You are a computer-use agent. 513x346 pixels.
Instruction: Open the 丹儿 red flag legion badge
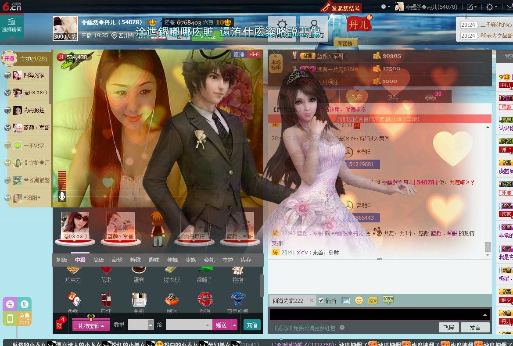359,24
